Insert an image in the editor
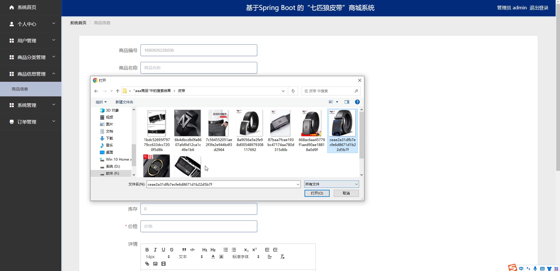 pyautogui.click(x=155, y=264)
